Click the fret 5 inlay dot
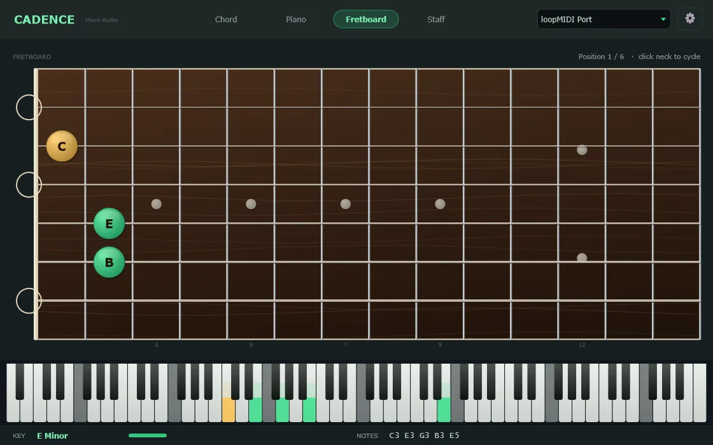Screen dimensions: 713x445 pyautogui.click(x=251, y=204)
